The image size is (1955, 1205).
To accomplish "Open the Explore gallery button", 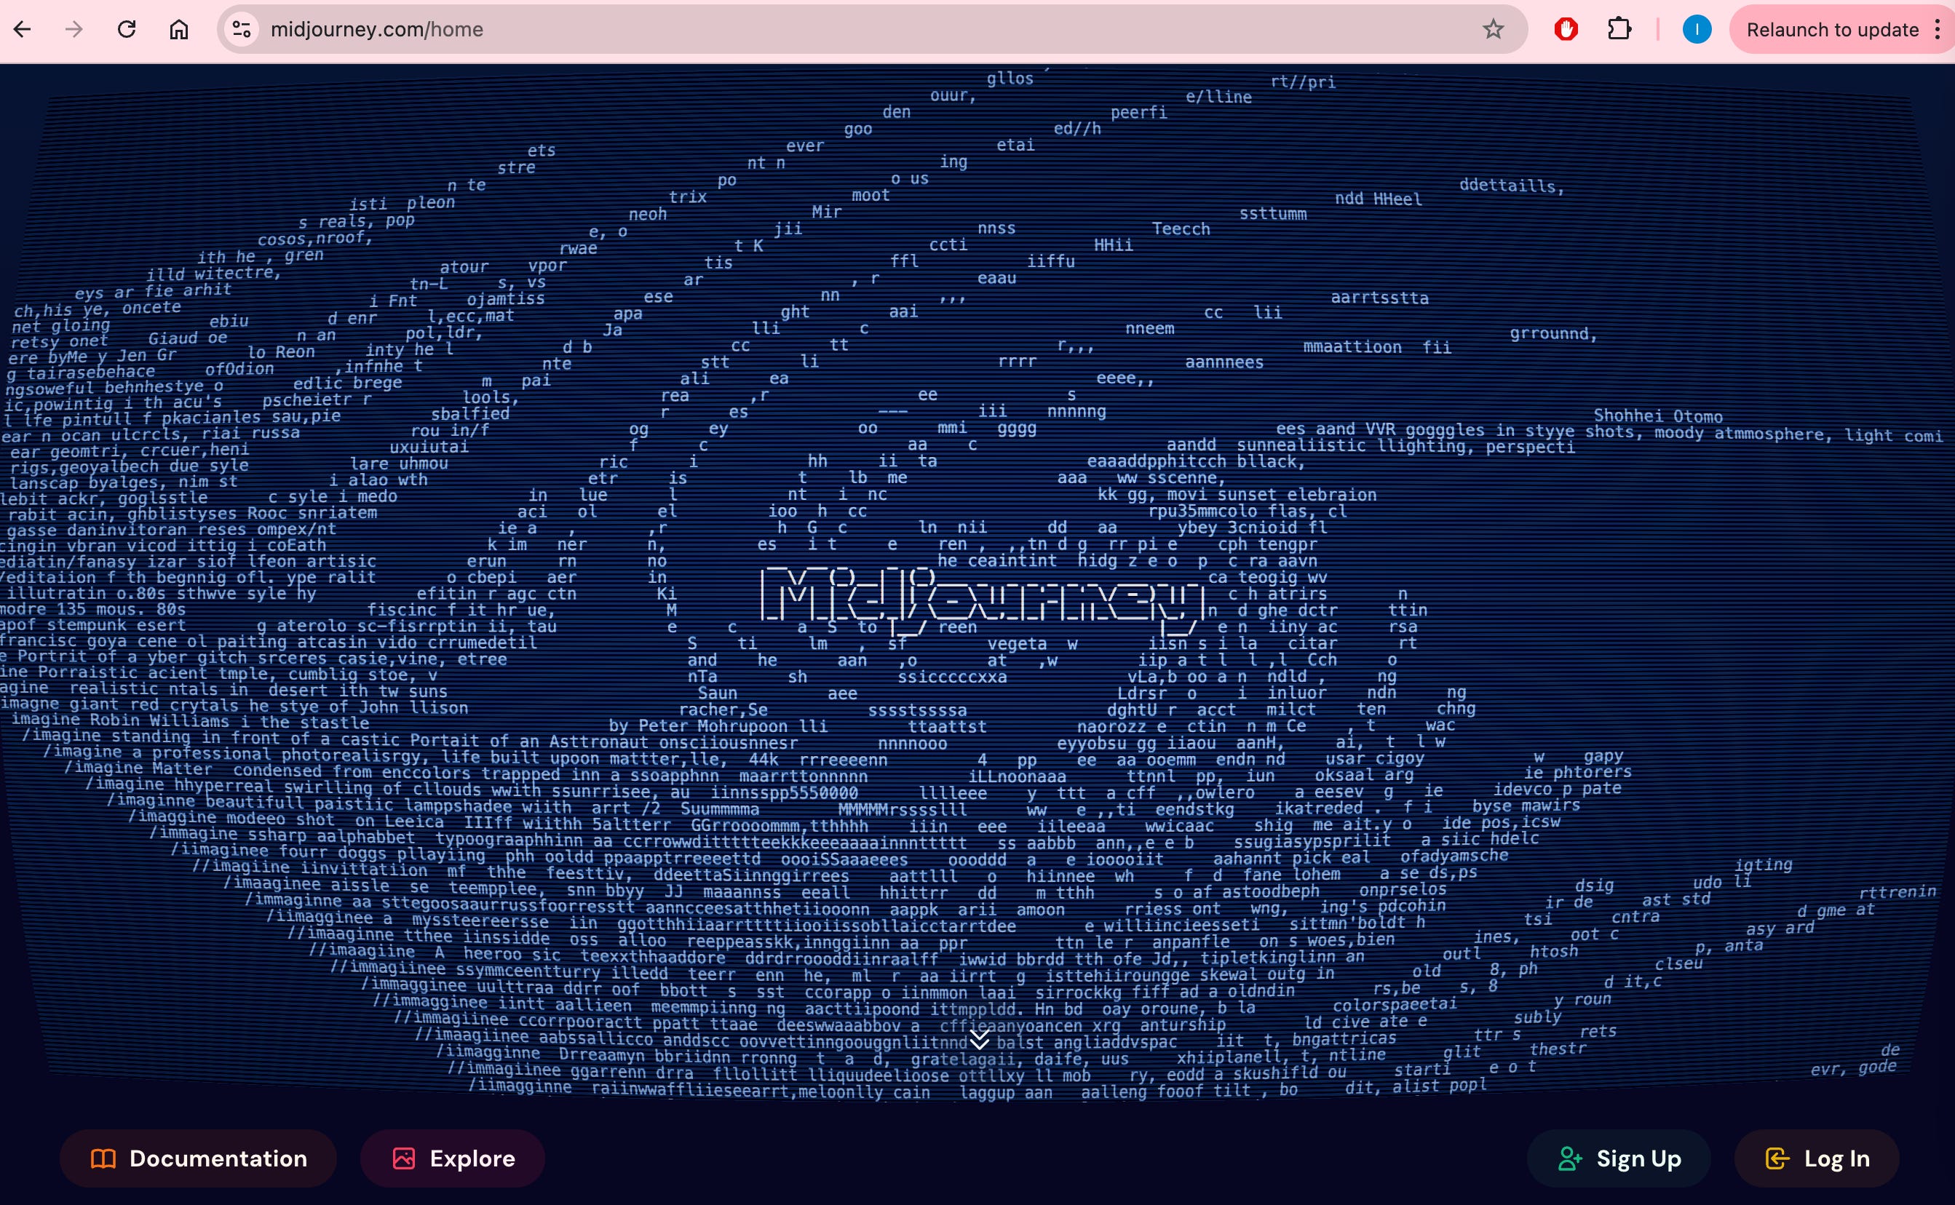I will point(453,1158).
